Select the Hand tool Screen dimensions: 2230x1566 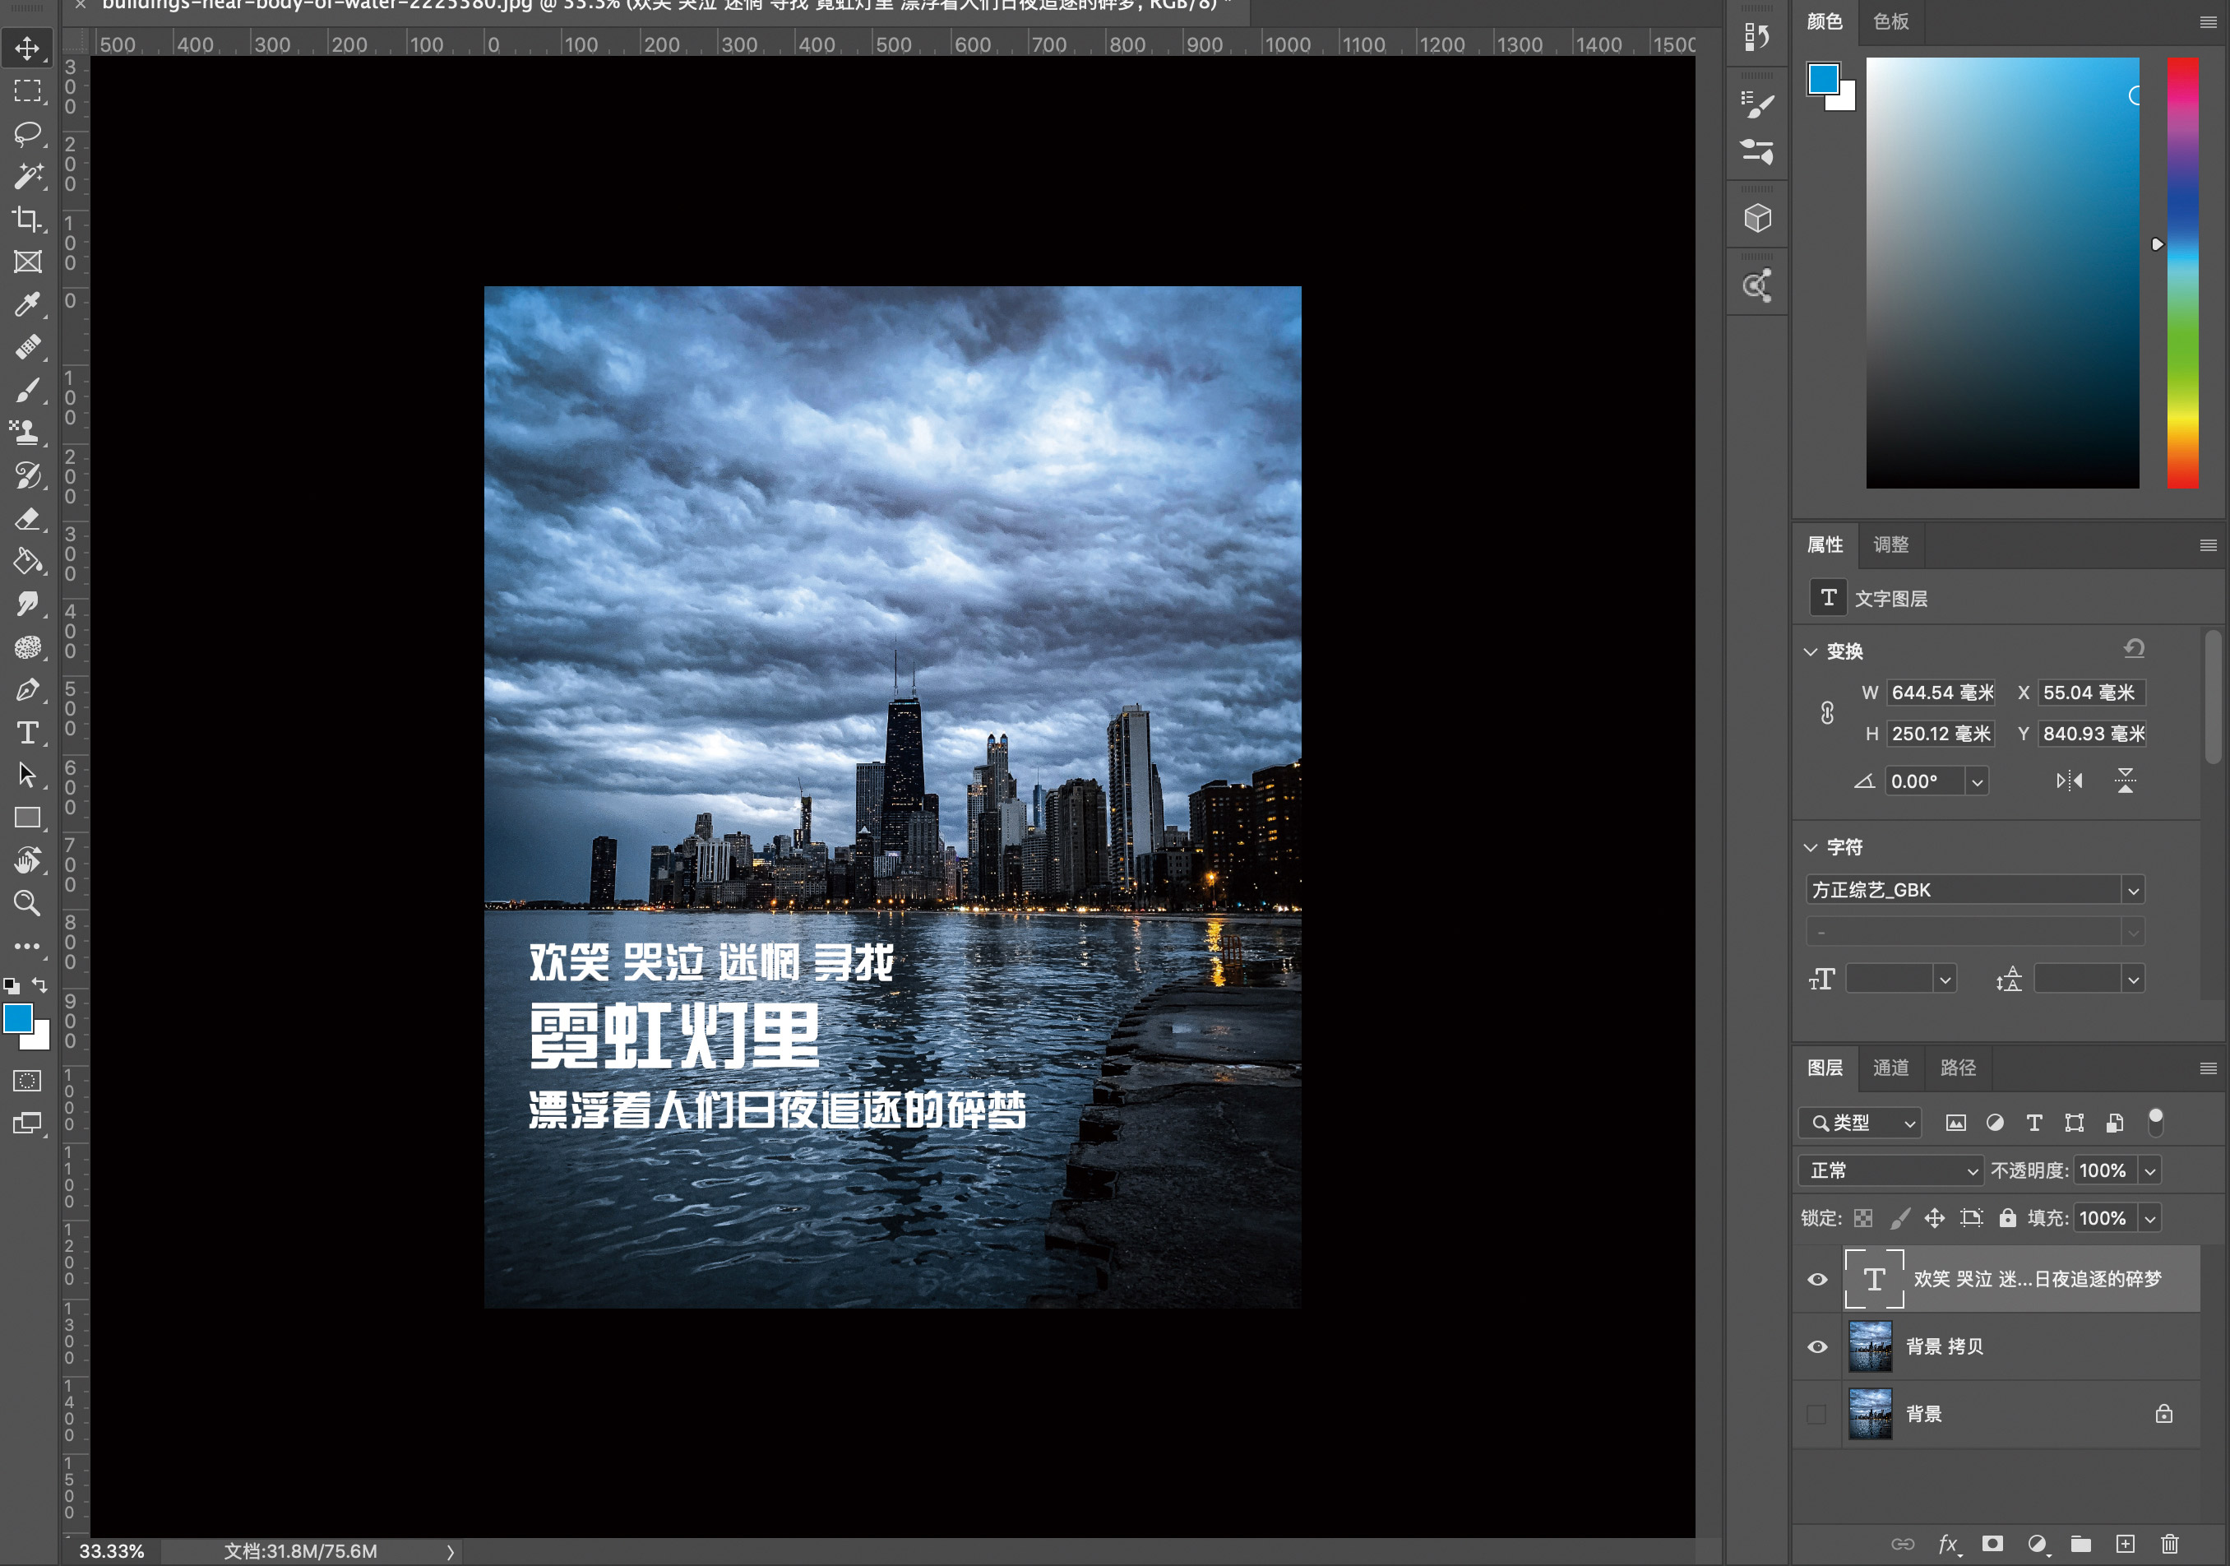27,859
